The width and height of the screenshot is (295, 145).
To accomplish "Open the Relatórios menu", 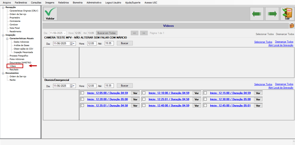I will [x=64, y=2].
